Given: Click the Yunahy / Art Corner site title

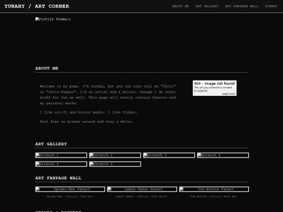Looking at the screenshot, I should (x=37, y=6).
